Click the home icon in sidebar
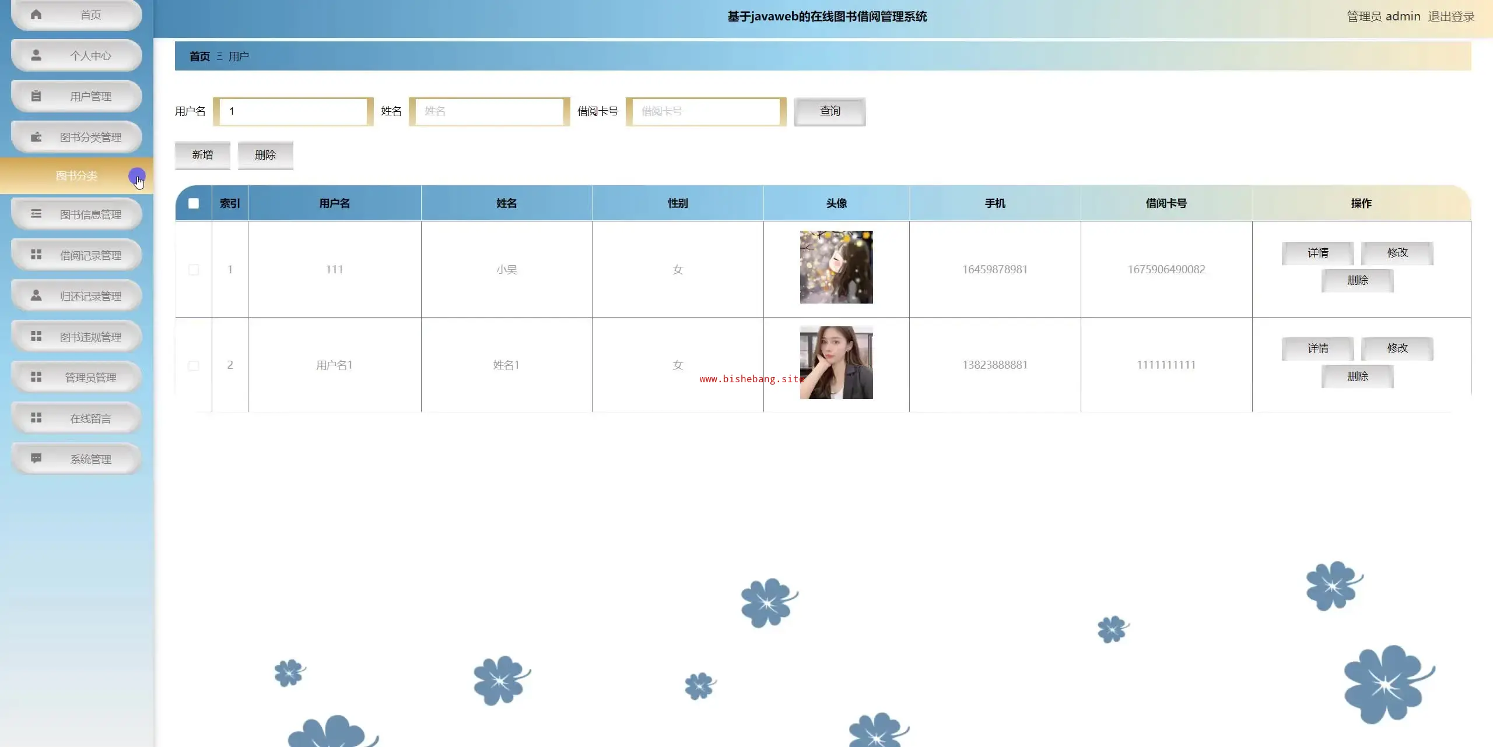This screenshot has height=747, width=1493. 36,15
